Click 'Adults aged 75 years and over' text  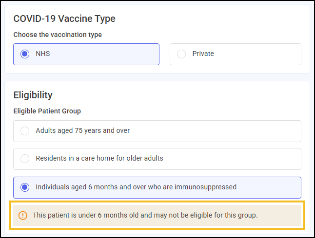pyautogui.click(x=82, y=131)
